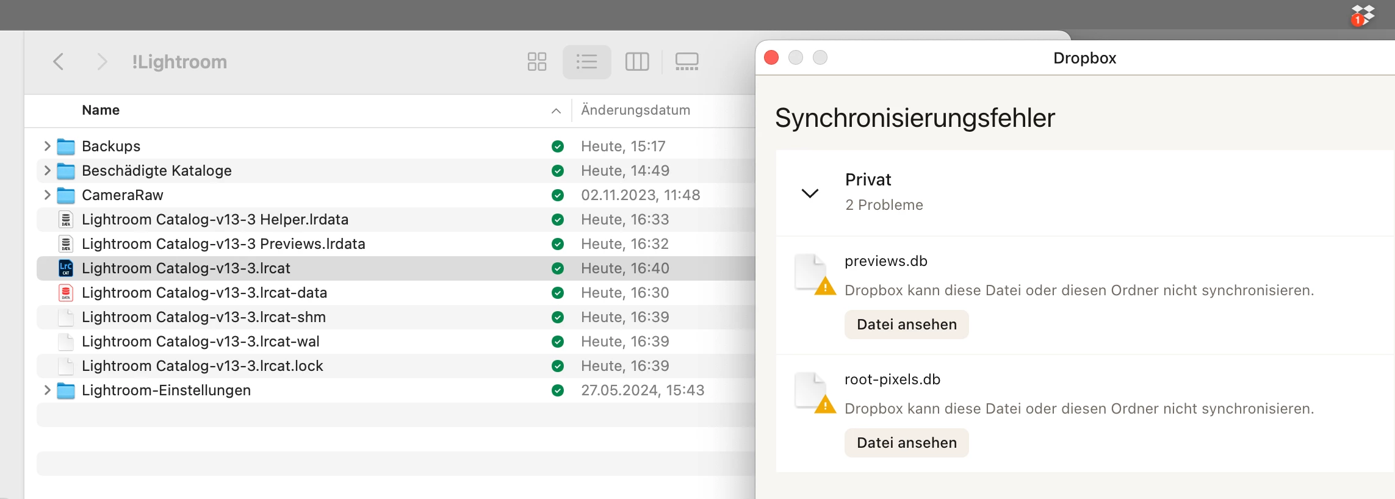Select the CameraRaw folder icon
The height and width of the screenshot is (499, 1395).
[x=66, y=195]
